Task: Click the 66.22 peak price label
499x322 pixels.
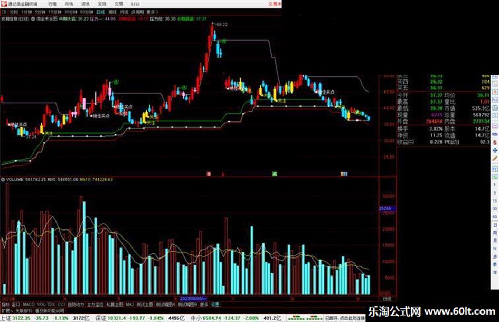Action: (222, 24)
